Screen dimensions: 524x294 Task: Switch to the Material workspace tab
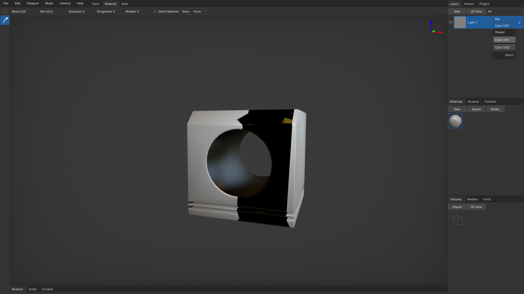point(110,4)
